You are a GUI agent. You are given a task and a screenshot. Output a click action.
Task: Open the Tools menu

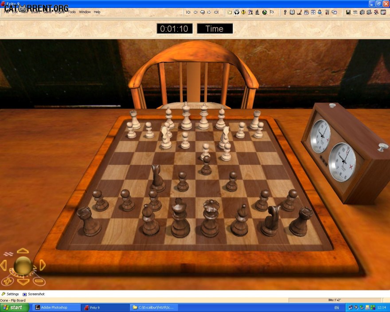72,12
